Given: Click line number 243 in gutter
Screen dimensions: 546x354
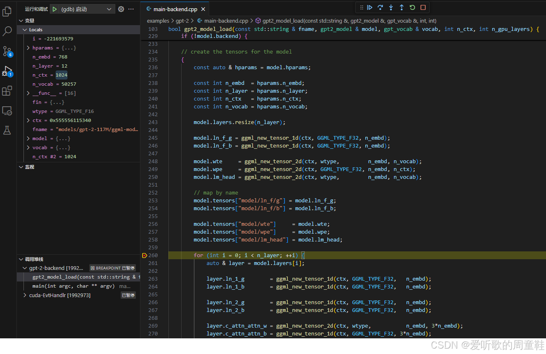Looking at the screenshot, I should 153,122.
